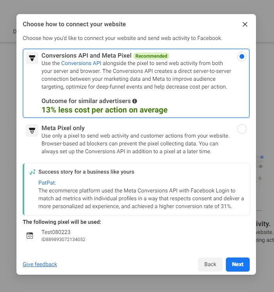Click the '13% less cost per action' text
Viewport: 274px width, 292px height.
click(105, 110)
